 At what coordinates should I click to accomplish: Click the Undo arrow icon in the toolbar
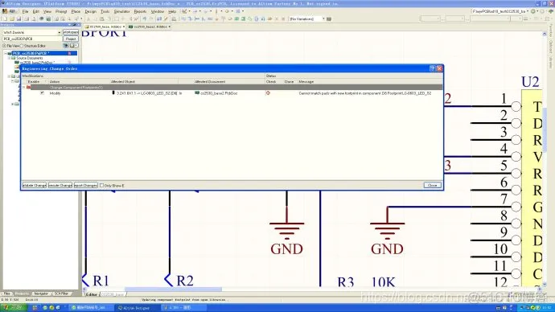145,18
